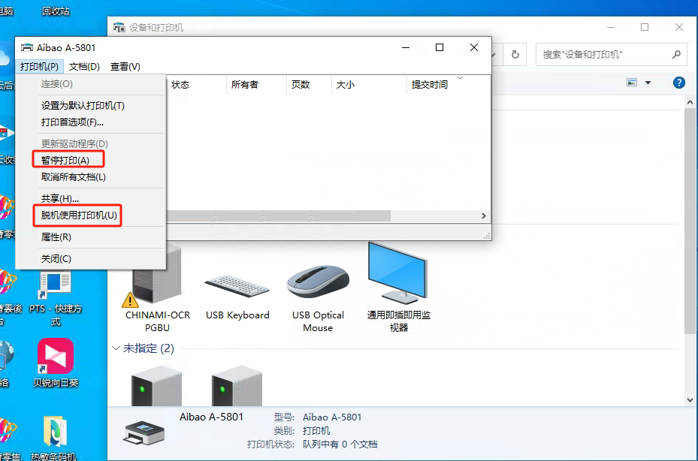
Task: Expand the address bar history dropdown
Action: [x=494, y=55]
